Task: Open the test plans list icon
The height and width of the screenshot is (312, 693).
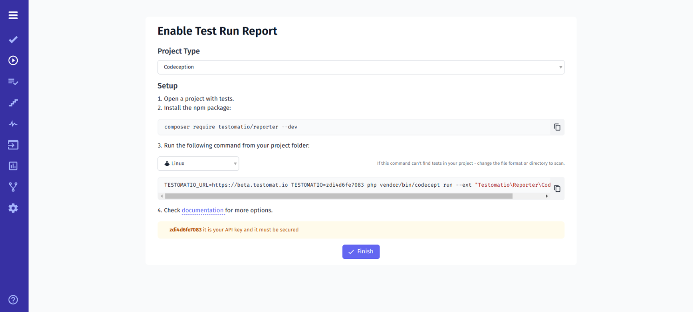Action: coord(13,82)
